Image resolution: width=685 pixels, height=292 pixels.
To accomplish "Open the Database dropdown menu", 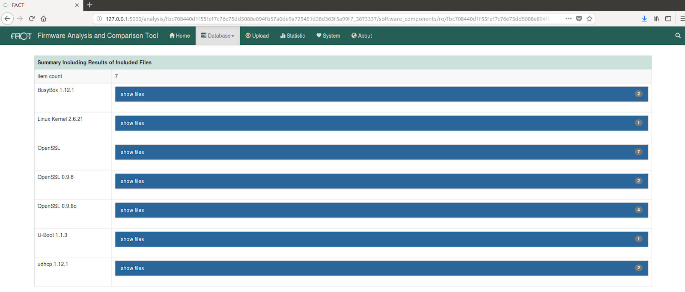I will [x=218, y=36].
